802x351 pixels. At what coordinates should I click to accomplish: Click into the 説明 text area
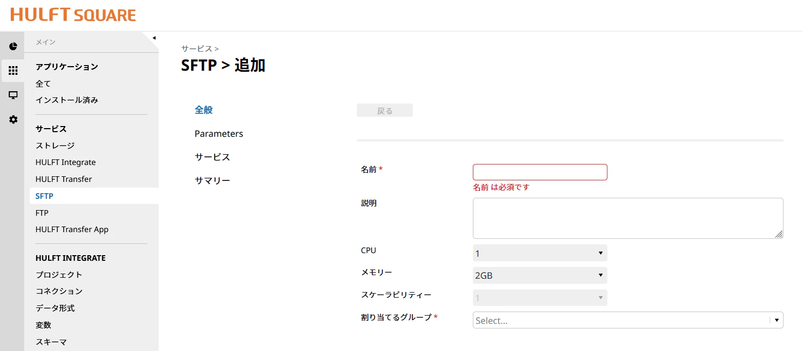coord(628,218)
